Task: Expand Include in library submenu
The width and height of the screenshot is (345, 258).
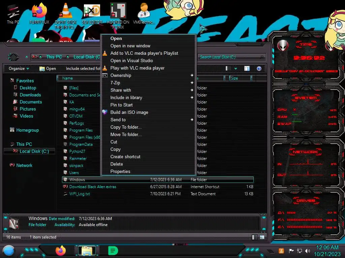Action: pos(148,98)
